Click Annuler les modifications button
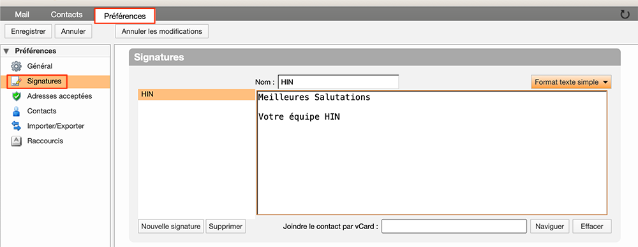 click(162, 31)
